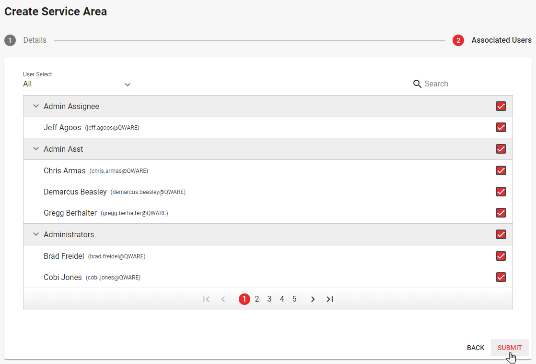Image resolution: width=536 pixels, height=364 pixels.
Task: Uncheck Chris Armas checkbox
Action: click(501, 170)
